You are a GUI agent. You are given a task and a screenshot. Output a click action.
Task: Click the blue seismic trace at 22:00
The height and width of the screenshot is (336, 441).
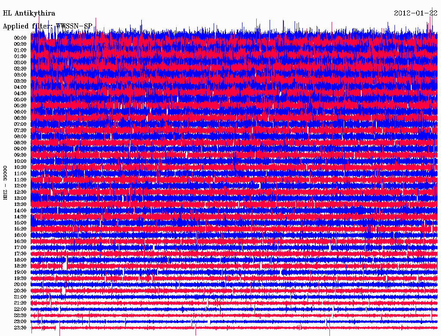[x=234, y=309]
